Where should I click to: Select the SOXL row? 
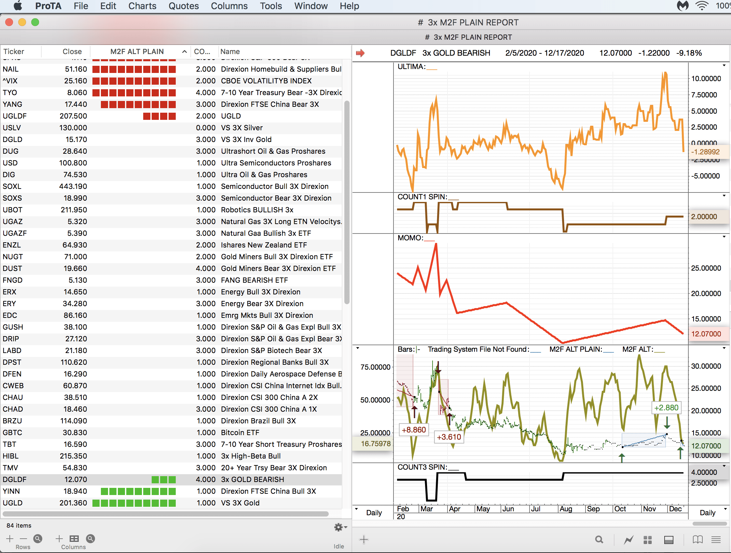click(x=171, y=186)
